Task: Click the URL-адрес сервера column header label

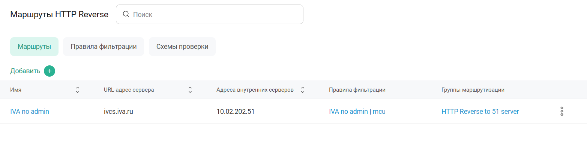Action: 129,90
